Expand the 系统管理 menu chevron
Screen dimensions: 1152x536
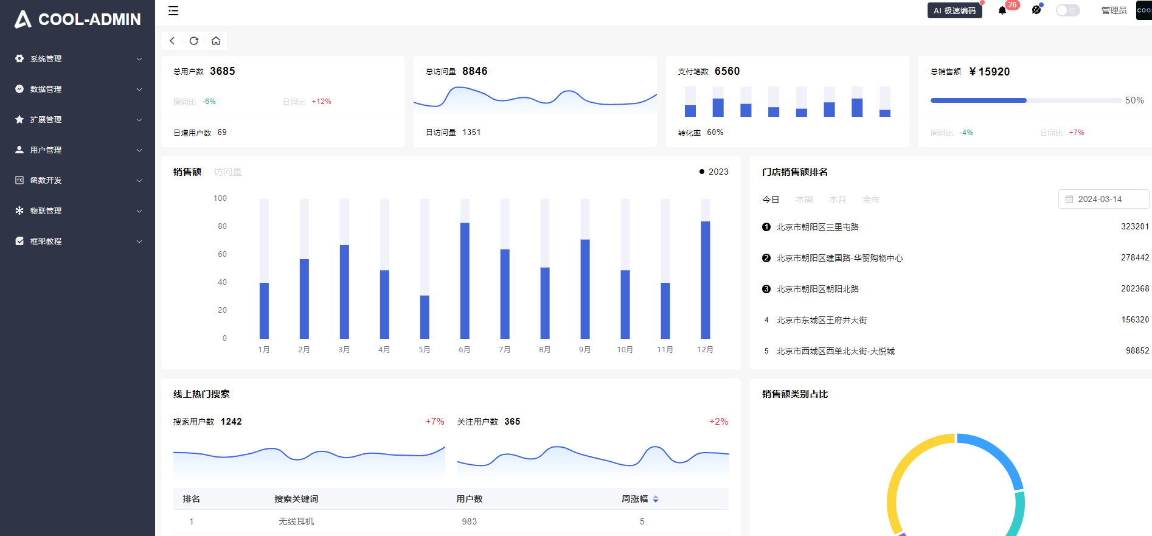(139, 59)
